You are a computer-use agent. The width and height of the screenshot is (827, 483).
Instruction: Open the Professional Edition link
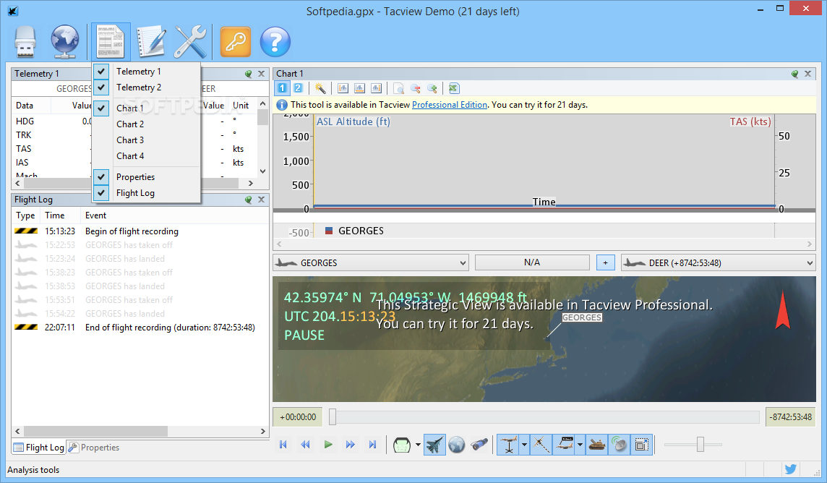tap(450, 105)
